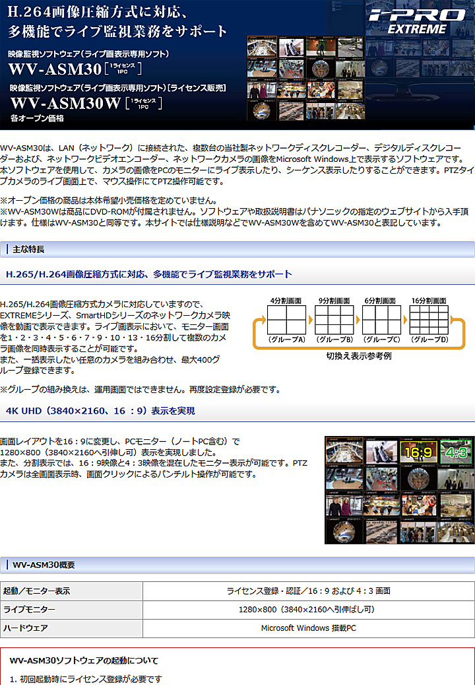Click the ライセンス登録・認証 table cell
This screenshot has width=475, height=685.
(x=308, y=591)
